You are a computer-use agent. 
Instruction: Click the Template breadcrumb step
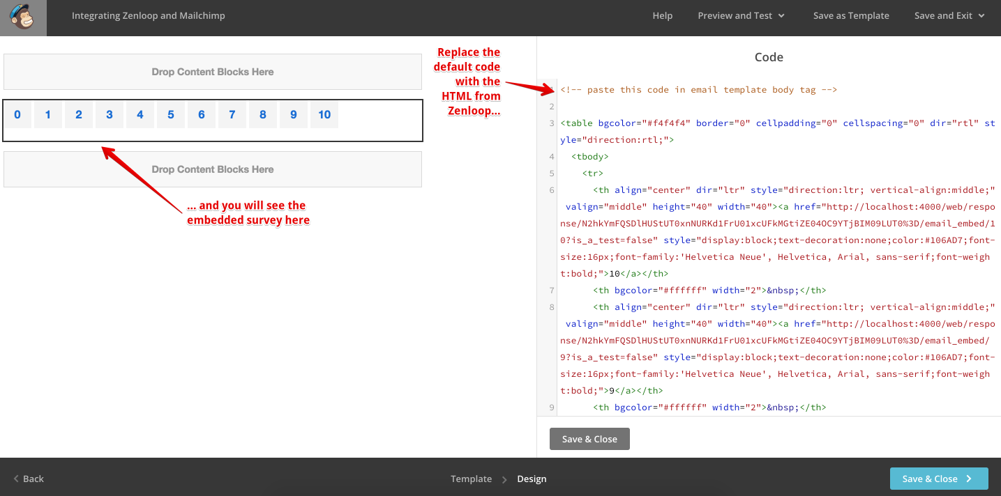(x=471, y=479)
